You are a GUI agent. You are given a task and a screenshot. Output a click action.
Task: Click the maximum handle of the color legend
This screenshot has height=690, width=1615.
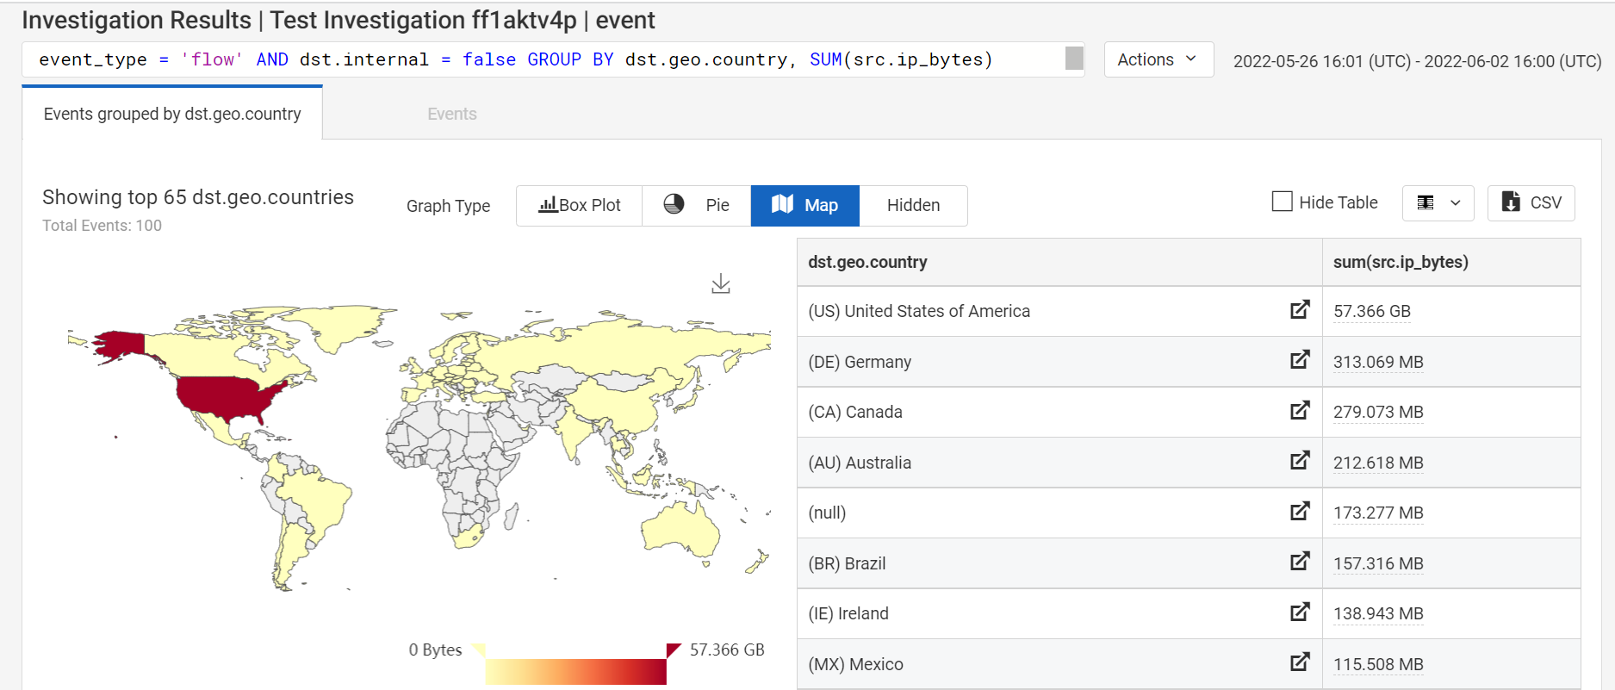pos(673,650)
